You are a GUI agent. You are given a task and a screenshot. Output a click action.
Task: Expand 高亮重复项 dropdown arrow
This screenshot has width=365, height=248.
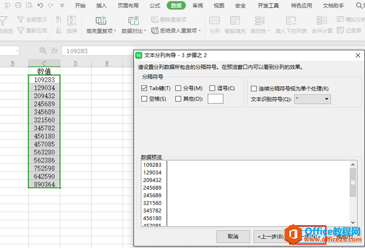click(x=115, y=31)
